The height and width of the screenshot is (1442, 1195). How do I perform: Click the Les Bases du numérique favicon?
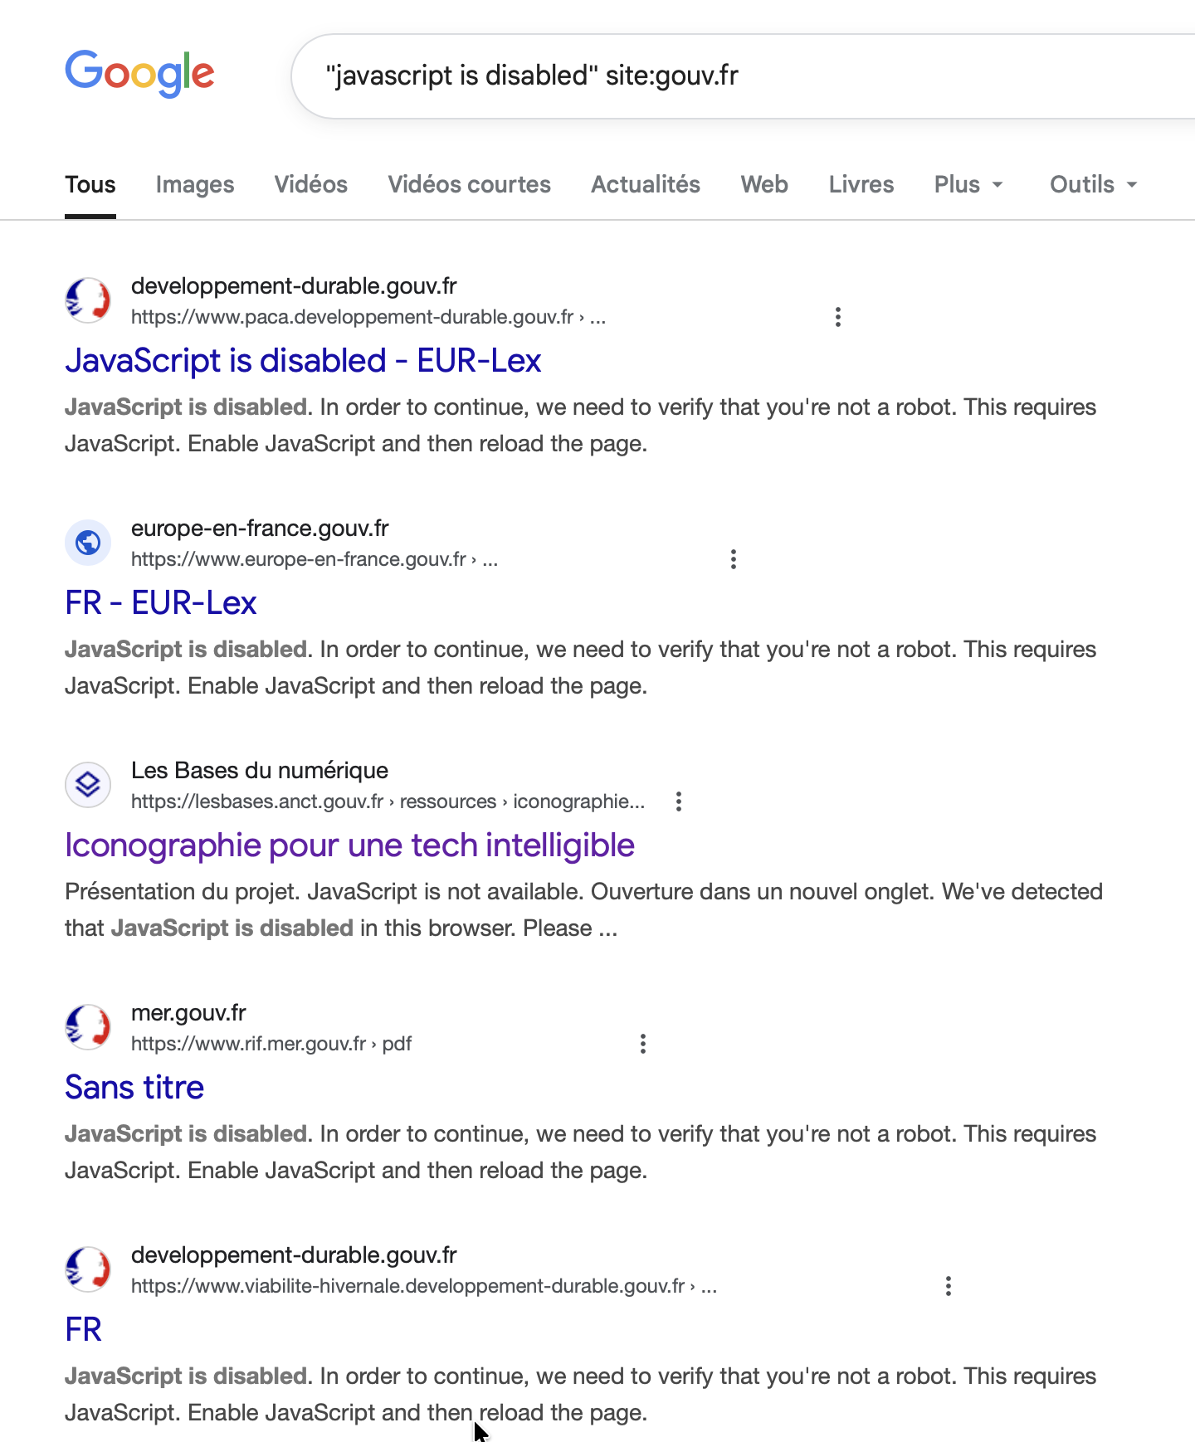coord(88,785)
